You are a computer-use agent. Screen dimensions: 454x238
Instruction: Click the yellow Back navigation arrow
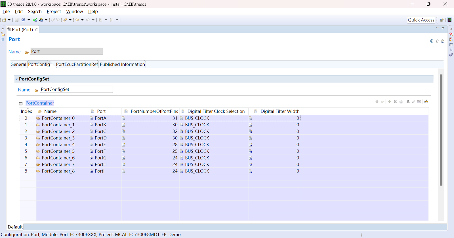[x=77, y=20]
